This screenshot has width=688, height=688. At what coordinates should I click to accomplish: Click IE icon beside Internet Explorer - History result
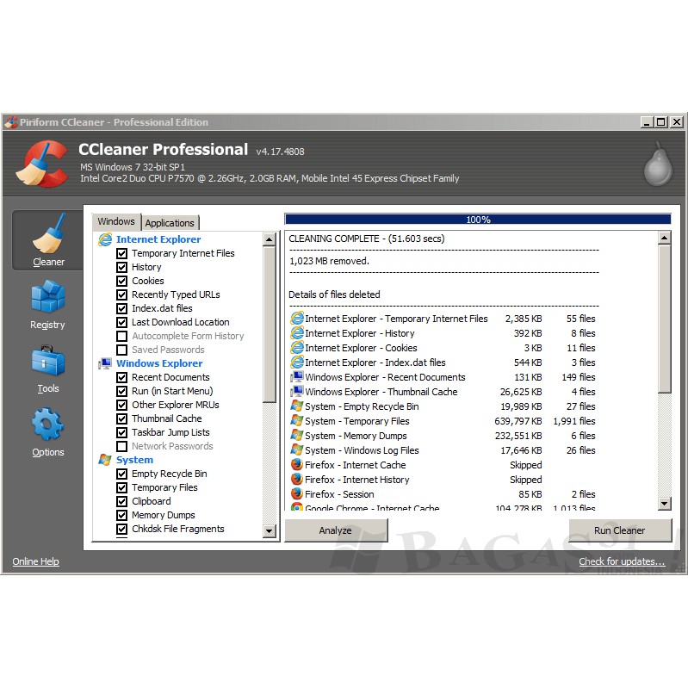(x=297, y=333)
